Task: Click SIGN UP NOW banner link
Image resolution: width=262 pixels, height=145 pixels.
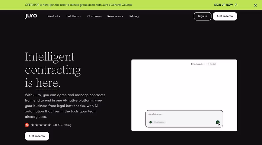Action: point(225,5)
